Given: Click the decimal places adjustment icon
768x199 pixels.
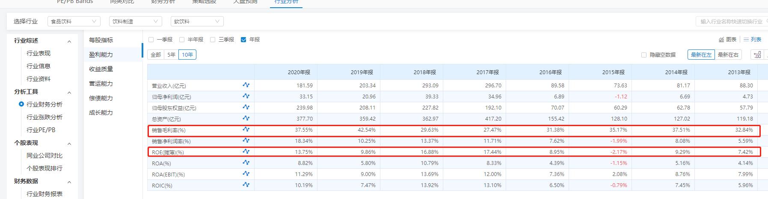Looking at the screenshot, I should click(x=758, y=55).
